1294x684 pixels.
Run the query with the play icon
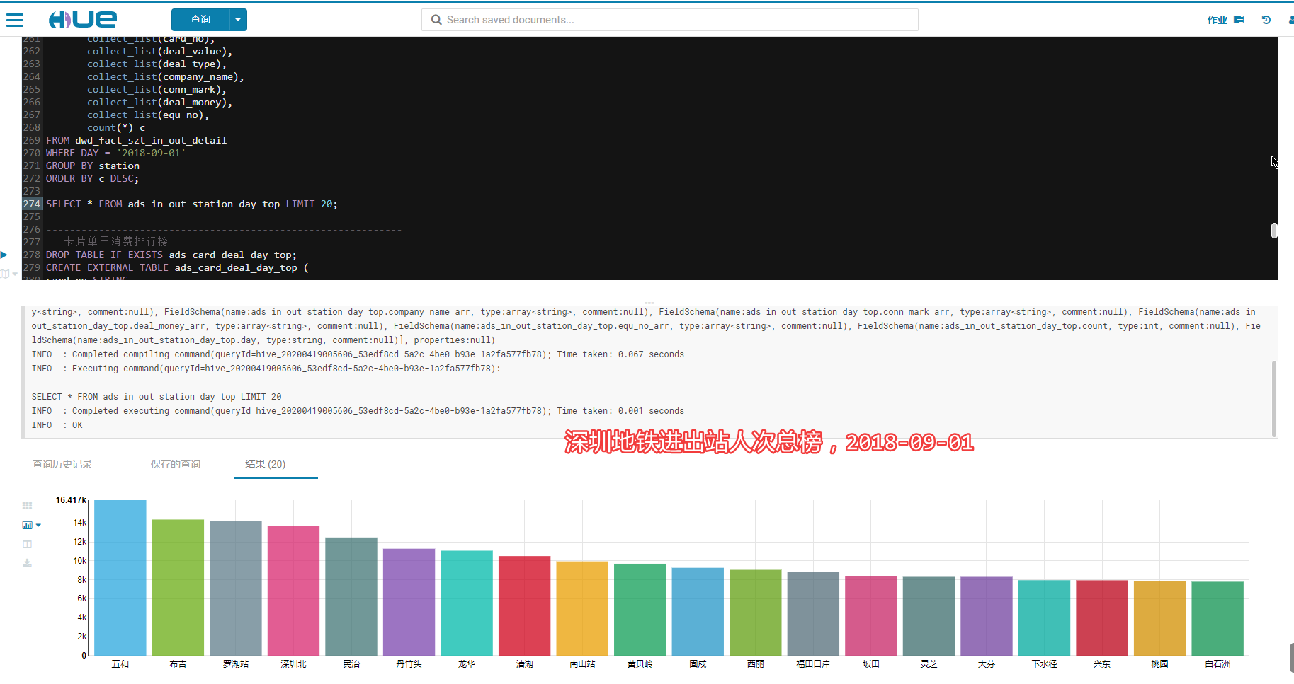[4, 255]
